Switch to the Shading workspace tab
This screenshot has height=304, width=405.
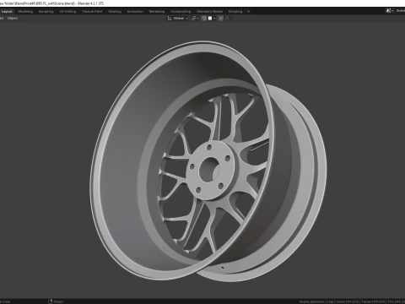[x=115, y=12]
